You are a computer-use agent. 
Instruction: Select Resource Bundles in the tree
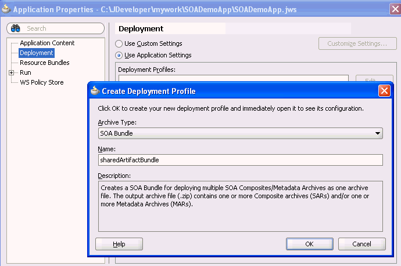pyautogui.click(x=45, y=63)
